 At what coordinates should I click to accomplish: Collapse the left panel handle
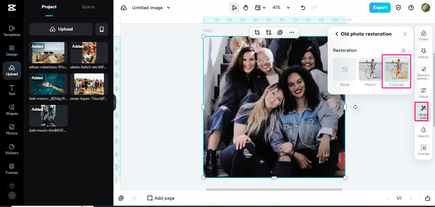115,102
